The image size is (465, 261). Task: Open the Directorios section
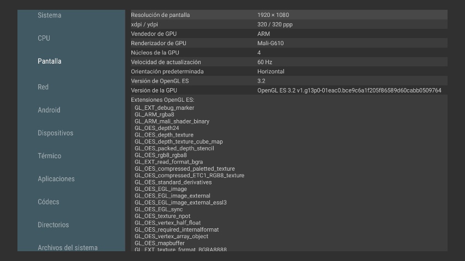[53, 225]
